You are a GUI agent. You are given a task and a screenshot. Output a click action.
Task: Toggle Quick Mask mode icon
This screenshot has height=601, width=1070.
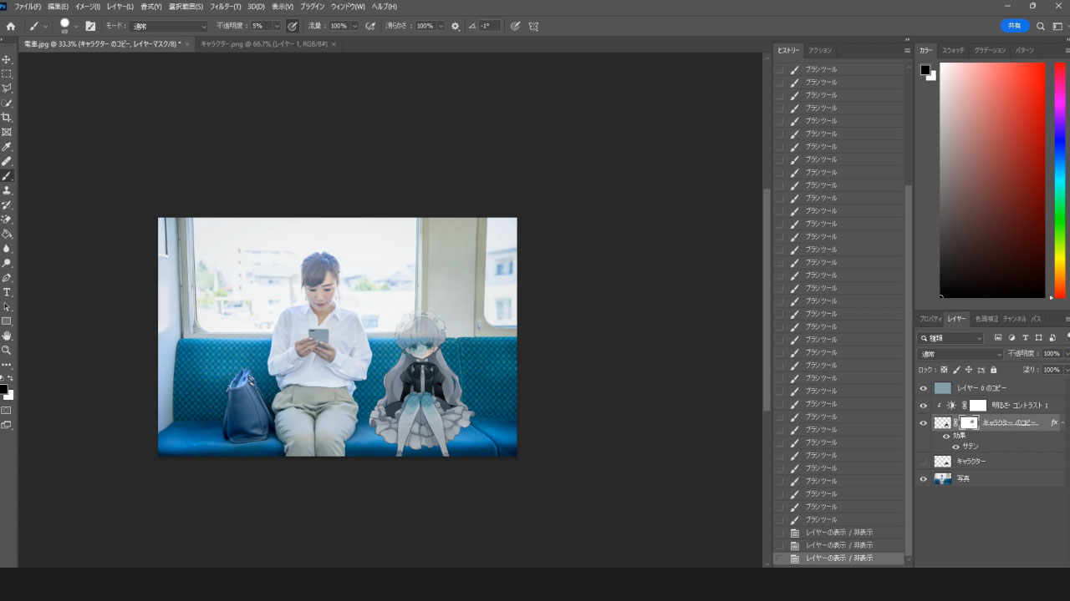point(7,411)
